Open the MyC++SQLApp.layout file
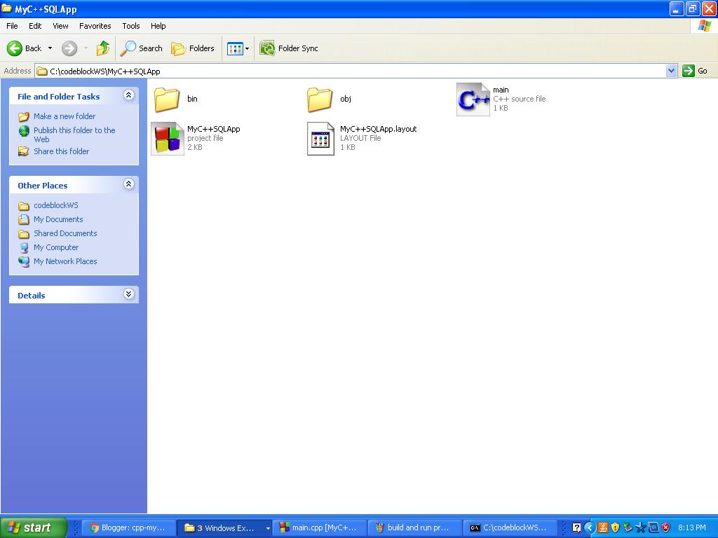 (320, 138)
